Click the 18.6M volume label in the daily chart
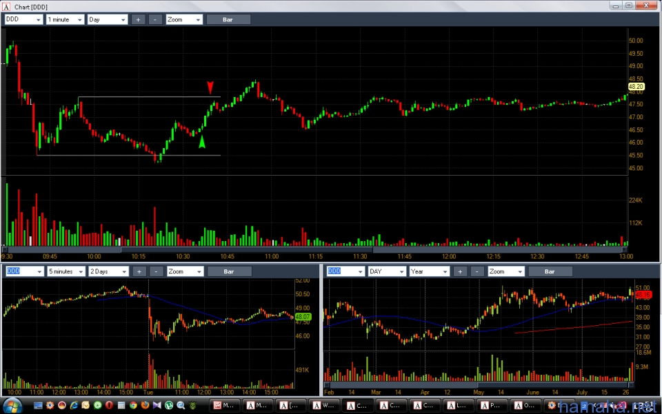 point(643,353)
